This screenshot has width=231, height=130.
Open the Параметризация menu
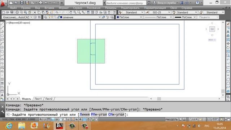coord(155,8)
